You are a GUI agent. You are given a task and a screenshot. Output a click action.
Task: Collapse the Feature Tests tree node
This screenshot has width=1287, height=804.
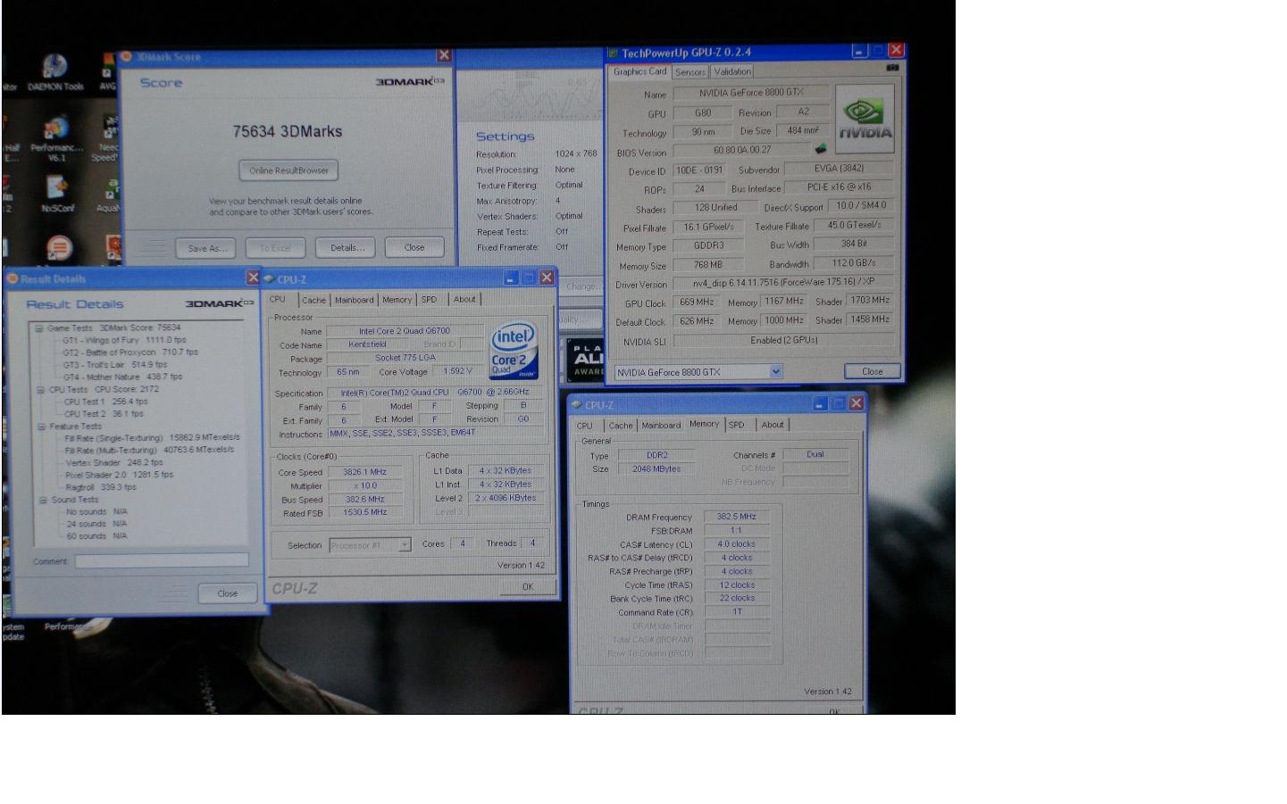pyautogui.click(x=42, y=426)
